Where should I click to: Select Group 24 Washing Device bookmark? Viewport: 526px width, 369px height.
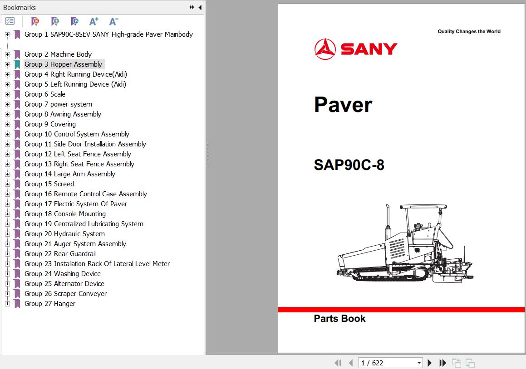[x=63, y=274]
